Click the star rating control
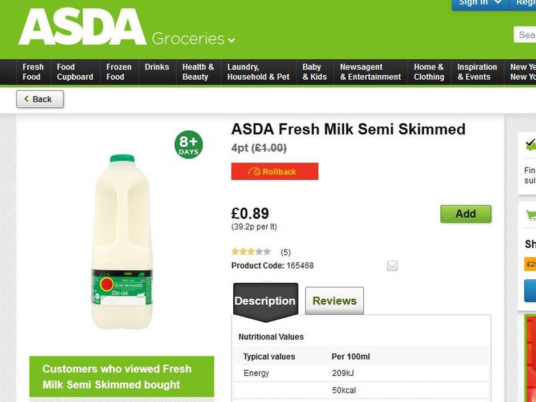 click(x=251, y=251)
